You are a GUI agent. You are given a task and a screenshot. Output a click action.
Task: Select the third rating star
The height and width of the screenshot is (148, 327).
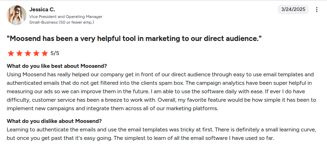(27, 53)
